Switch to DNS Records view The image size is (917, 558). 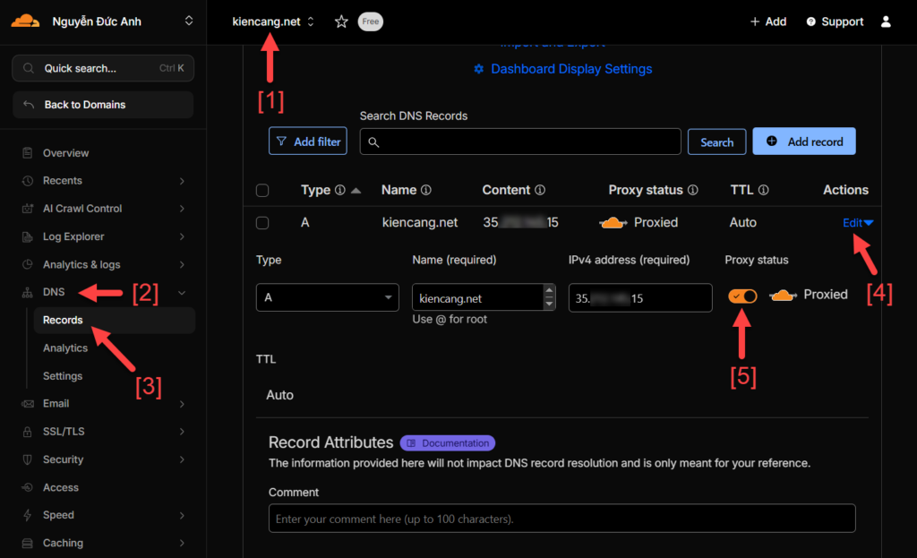63,320
